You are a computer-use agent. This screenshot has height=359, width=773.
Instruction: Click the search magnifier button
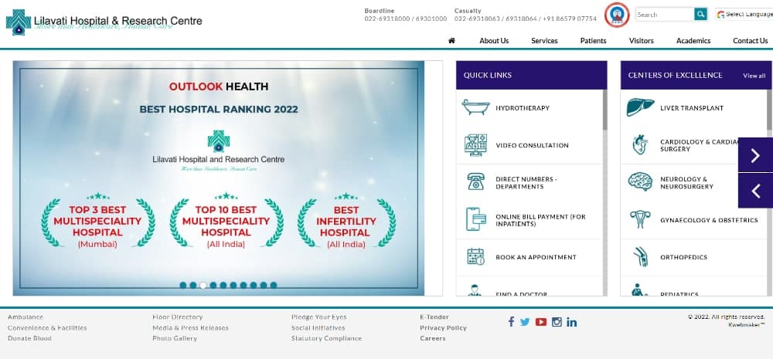[x=700, y=14]
